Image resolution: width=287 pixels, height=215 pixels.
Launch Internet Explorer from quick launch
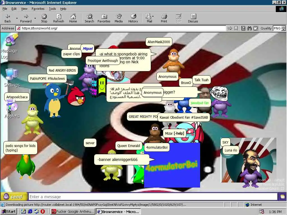click(30, 212)
